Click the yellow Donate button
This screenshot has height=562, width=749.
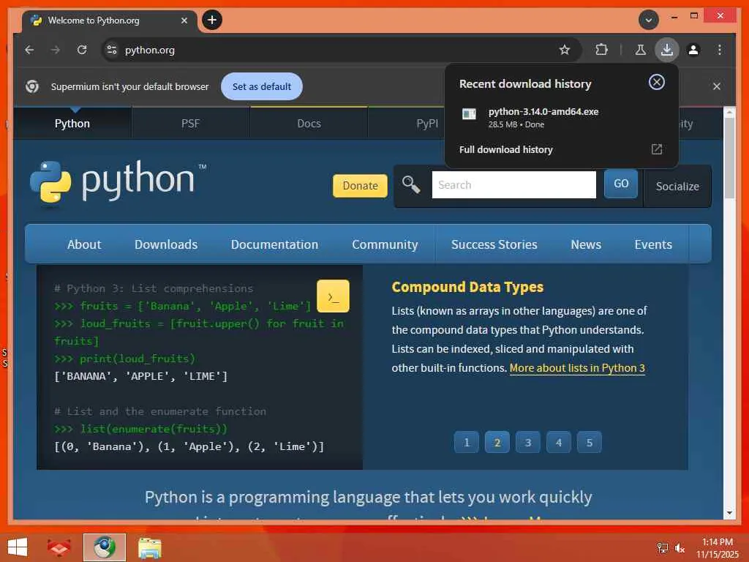click(360, 185)
